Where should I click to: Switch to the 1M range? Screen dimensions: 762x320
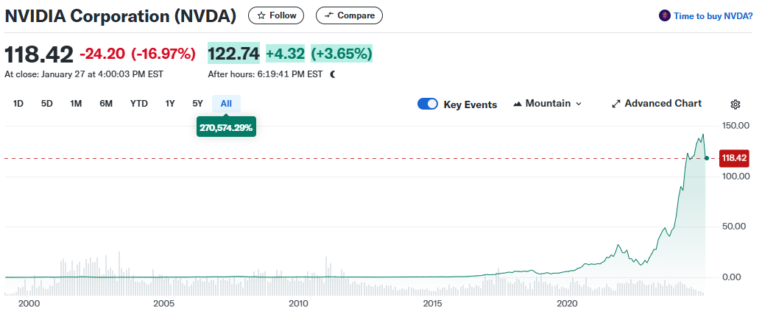pos(76,104)
